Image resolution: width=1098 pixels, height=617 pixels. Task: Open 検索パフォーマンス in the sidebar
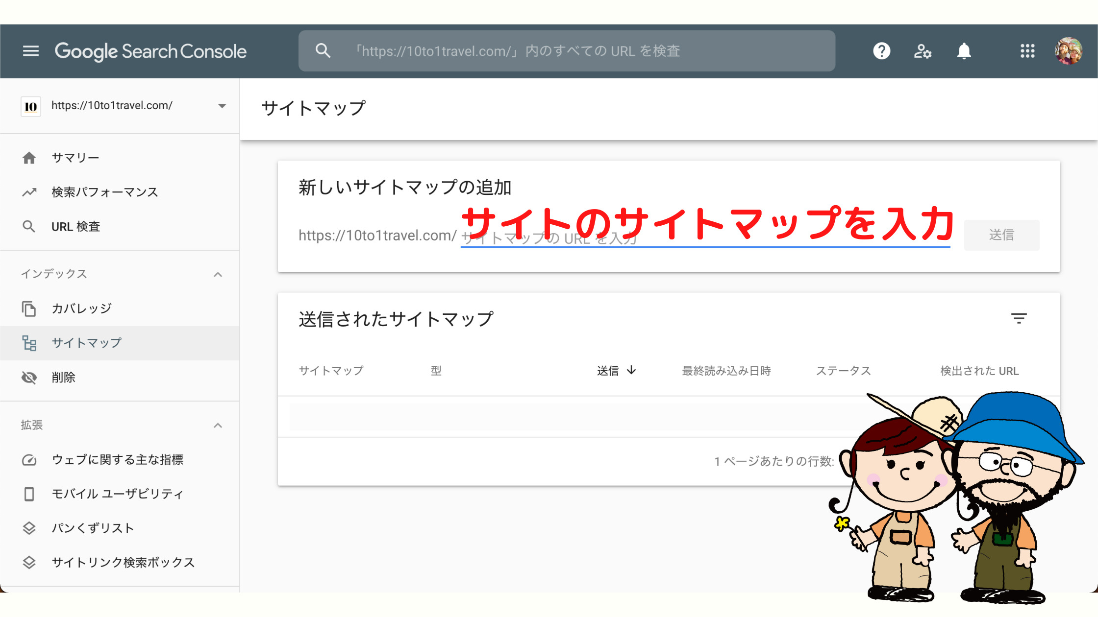tap(120, 192)
